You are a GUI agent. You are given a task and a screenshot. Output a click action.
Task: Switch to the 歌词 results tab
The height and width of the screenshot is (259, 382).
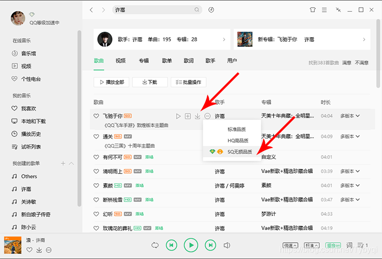[188, 61]
